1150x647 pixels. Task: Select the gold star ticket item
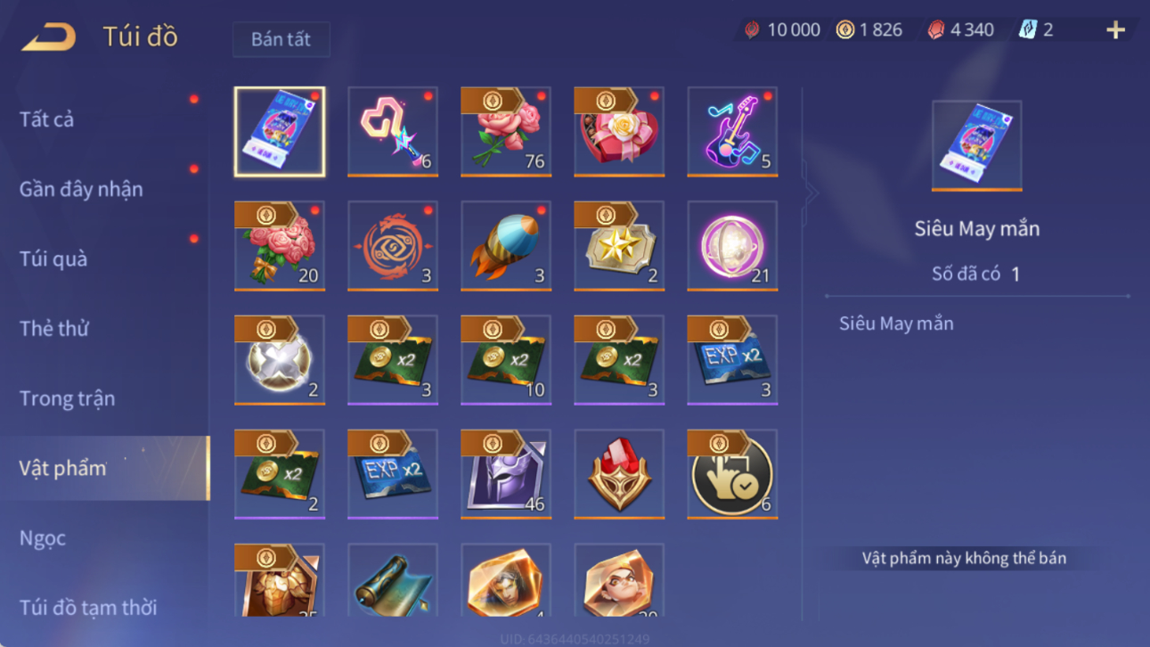click(x=619, y=246)
